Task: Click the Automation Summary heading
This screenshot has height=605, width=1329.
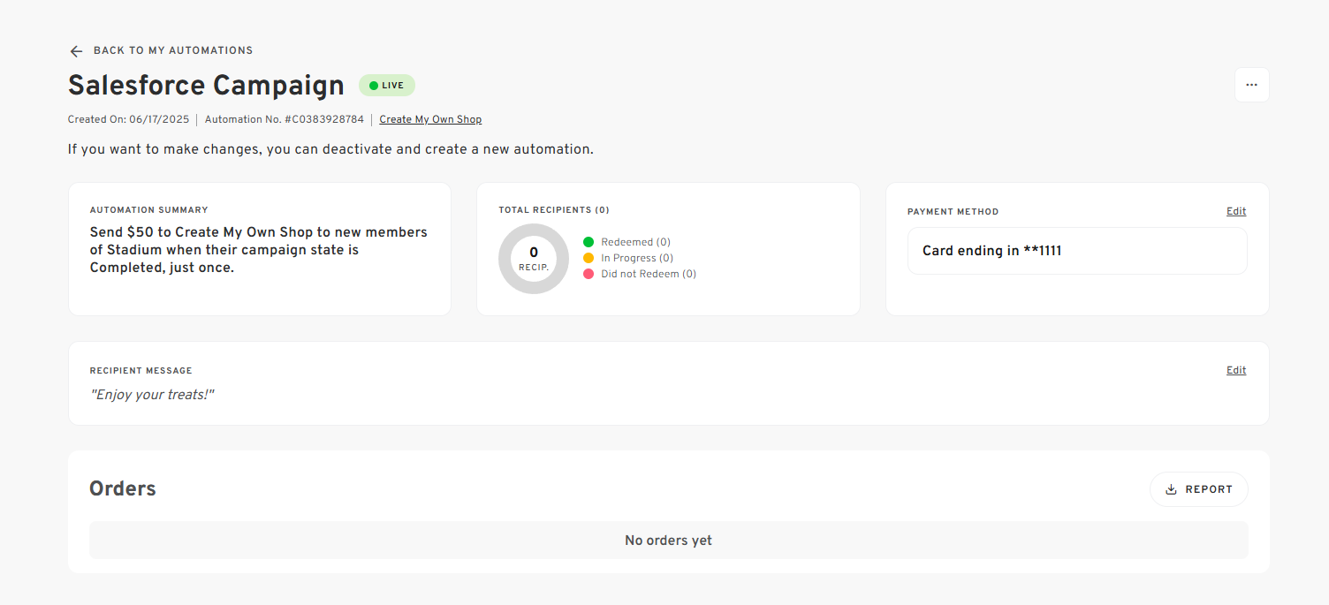Action: click(x=149, y=210)
